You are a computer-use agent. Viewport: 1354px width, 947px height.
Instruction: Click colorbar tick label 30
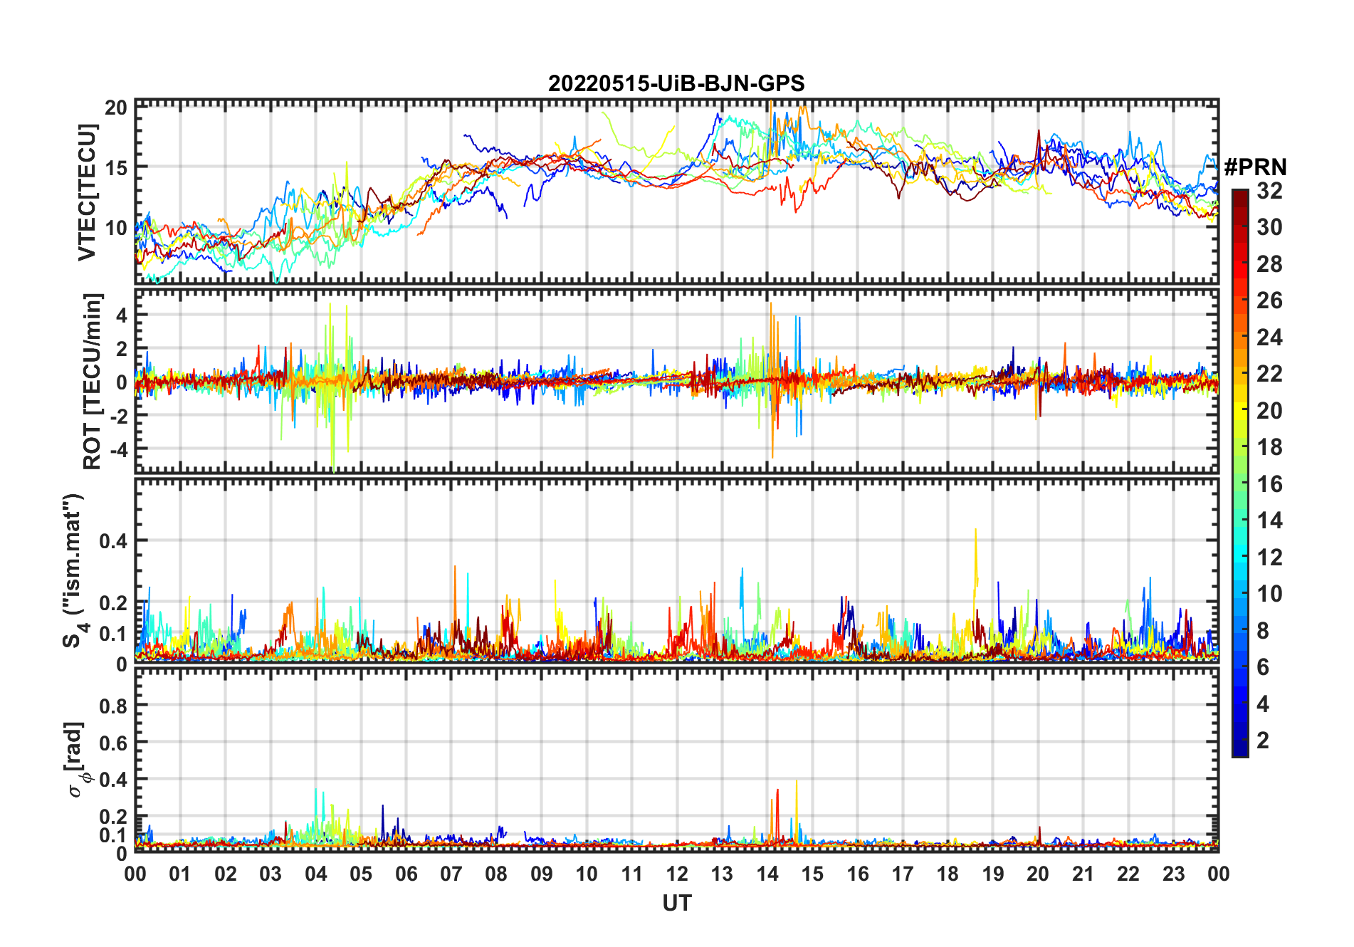click(1269, 227)
